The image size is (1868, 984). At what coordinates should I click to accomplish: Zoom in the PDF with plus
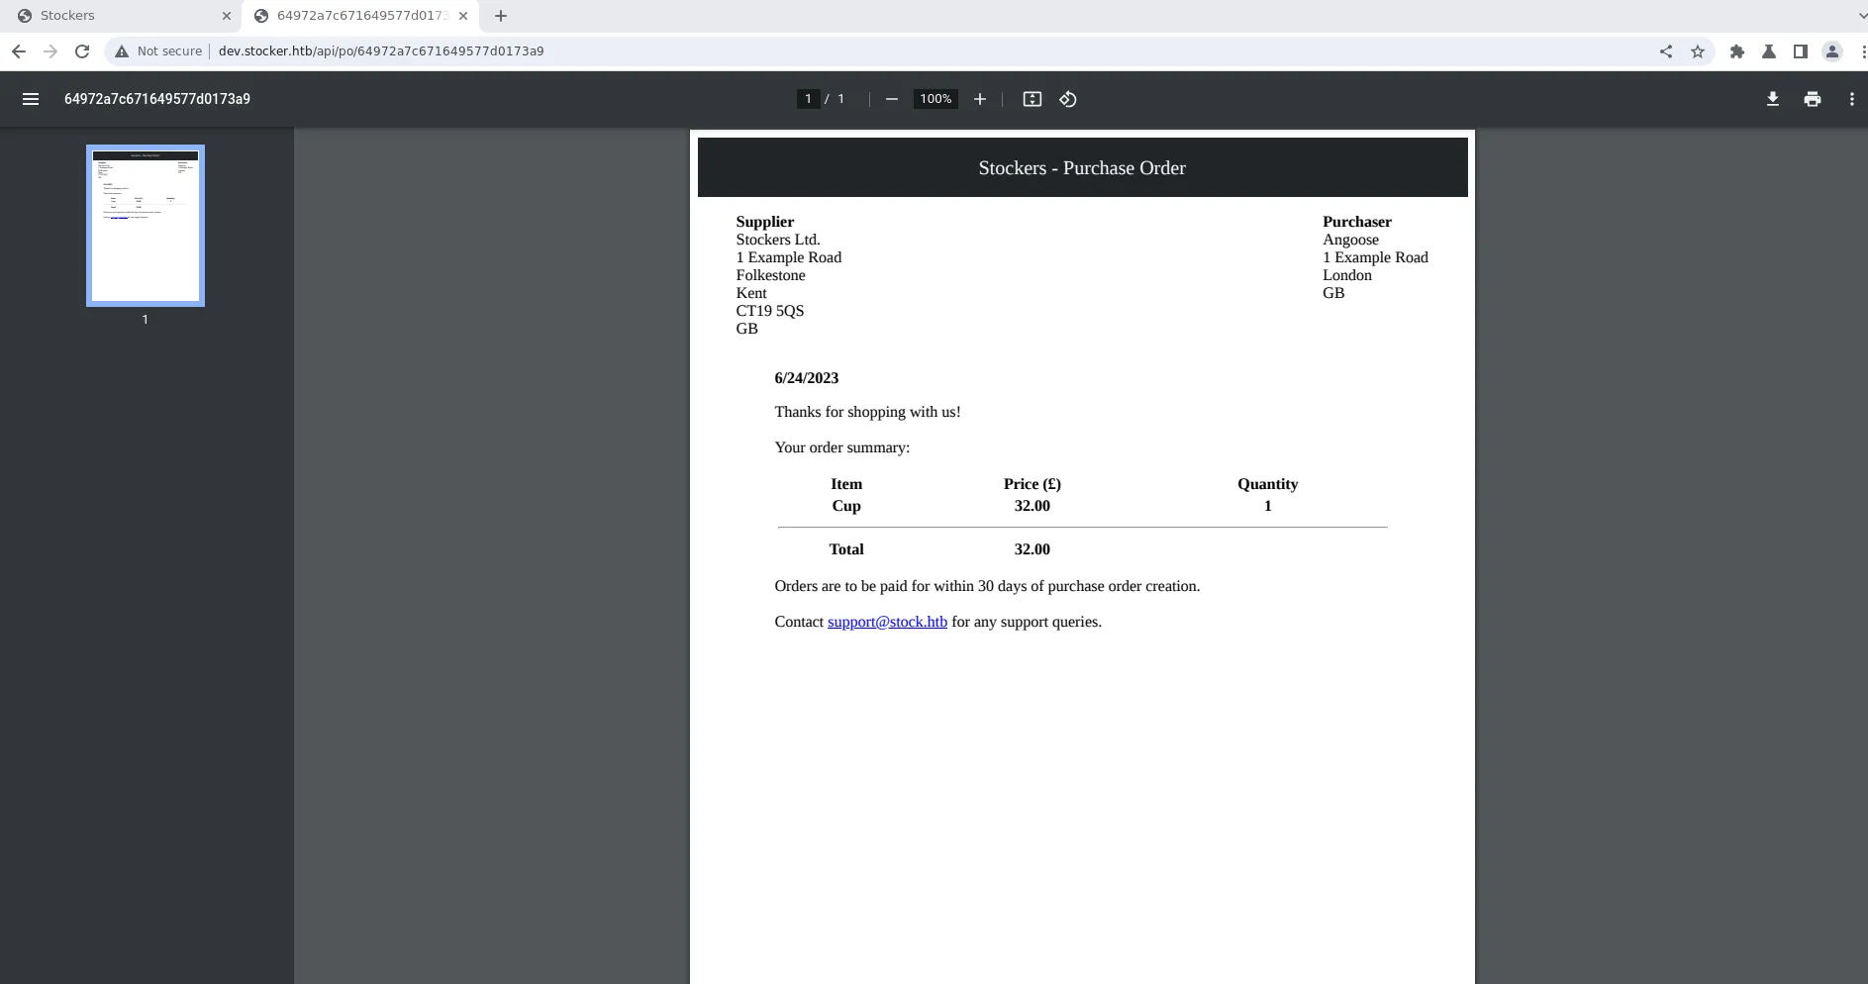[x=980, y=99]
